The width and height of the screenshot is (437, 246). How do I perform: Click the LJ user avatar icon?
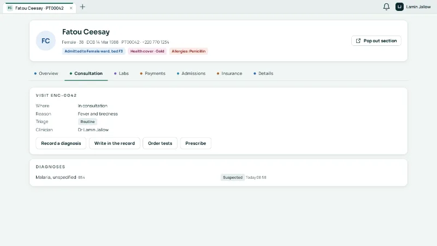(399, 7)
